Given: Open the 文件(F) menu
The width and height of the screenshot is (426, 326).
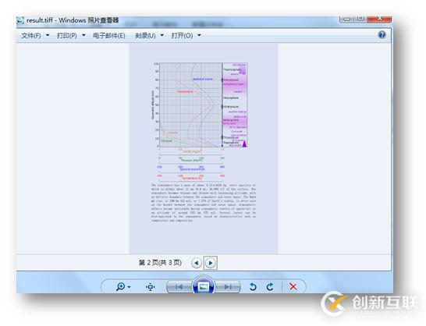Looking at the screenshot, I should pos(31,36).
